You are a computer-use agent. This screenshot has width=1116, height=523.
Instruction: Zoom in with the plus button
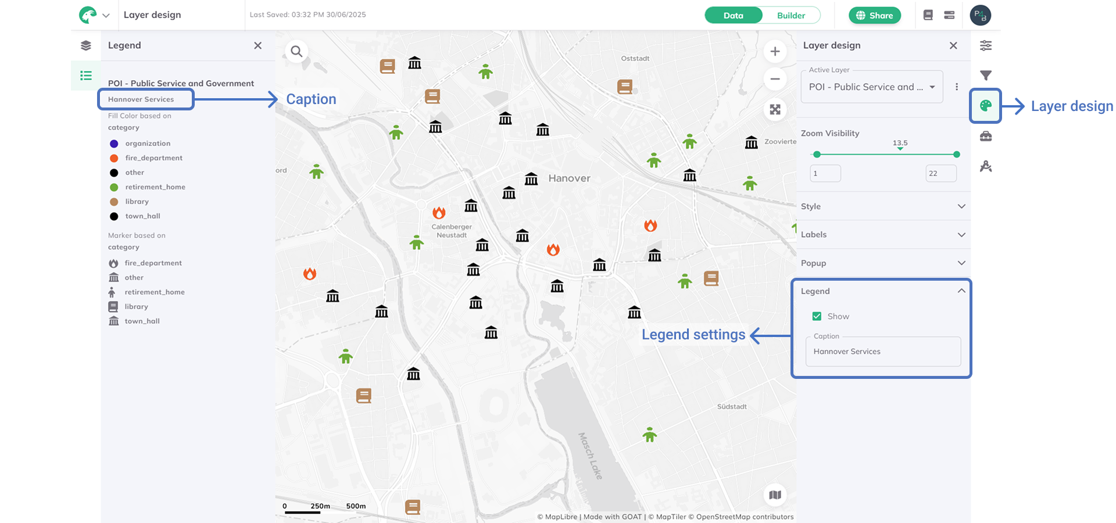click(775, 52)
